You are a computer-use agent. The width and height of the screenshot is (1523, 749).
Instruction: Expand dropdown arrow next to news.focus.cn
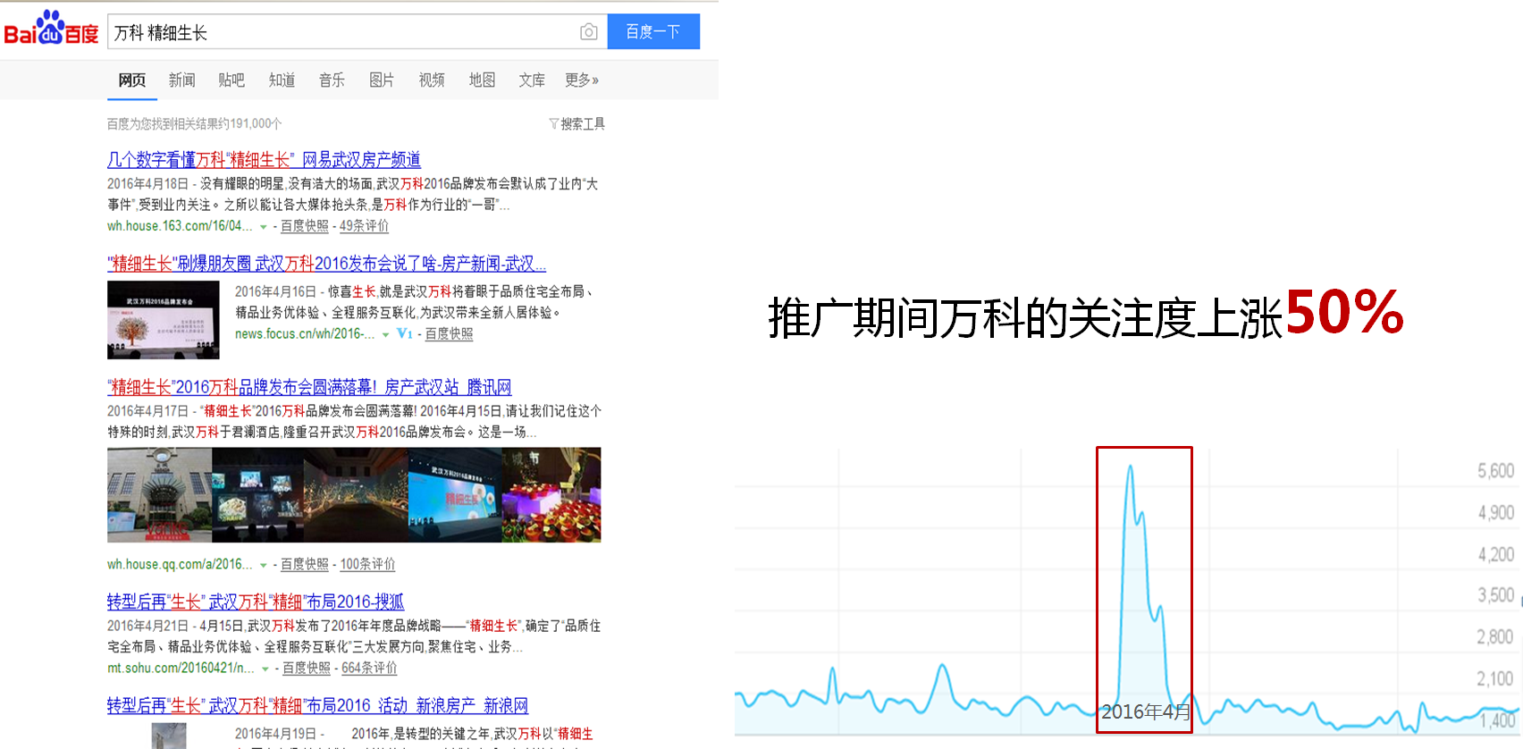[385, 334]
